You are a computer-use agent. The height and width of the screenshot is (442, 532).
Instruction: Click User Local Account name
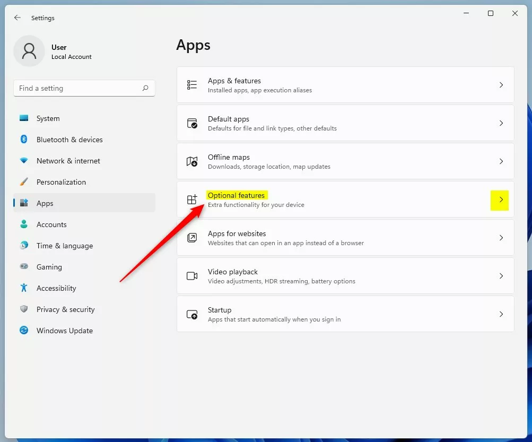[71, 51]
